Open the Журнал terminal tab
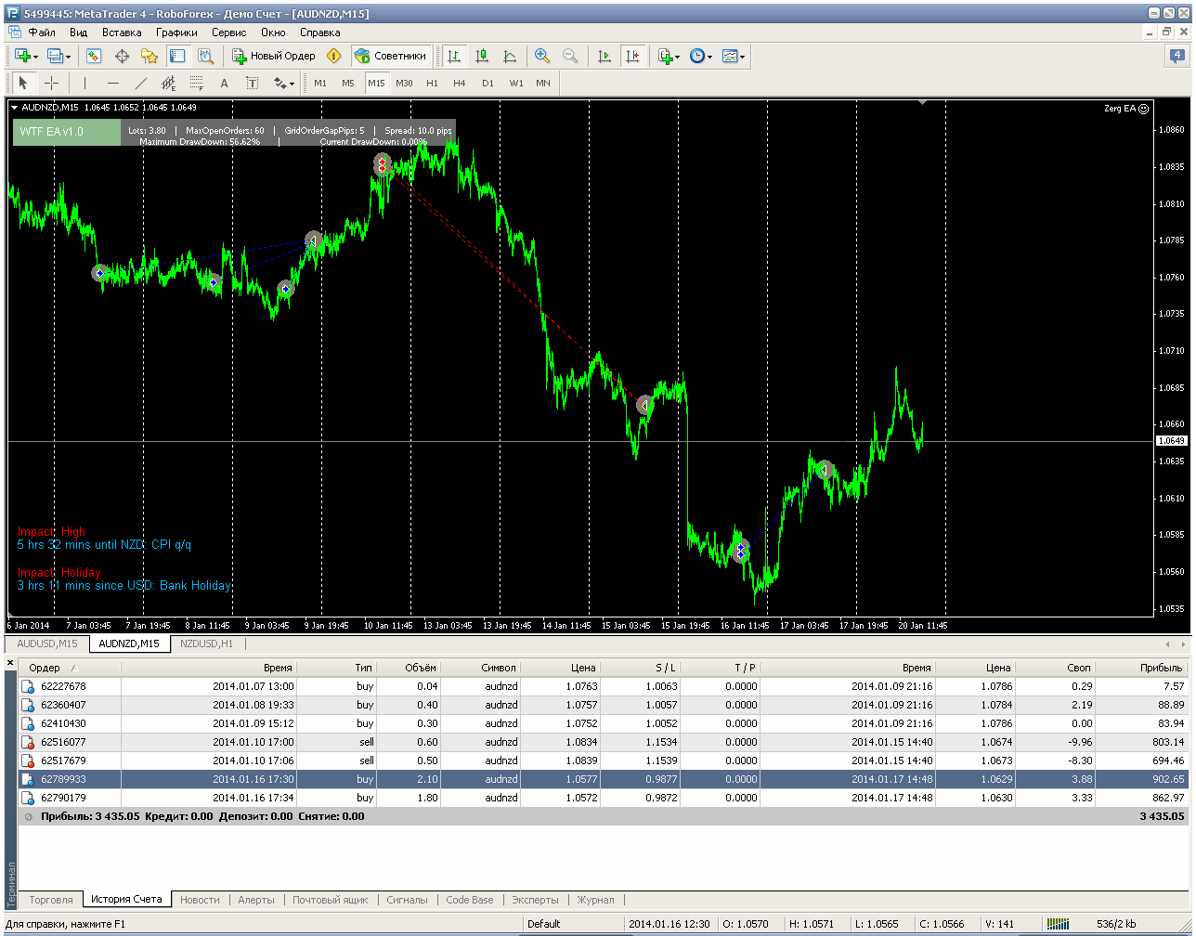 point(595,900)
